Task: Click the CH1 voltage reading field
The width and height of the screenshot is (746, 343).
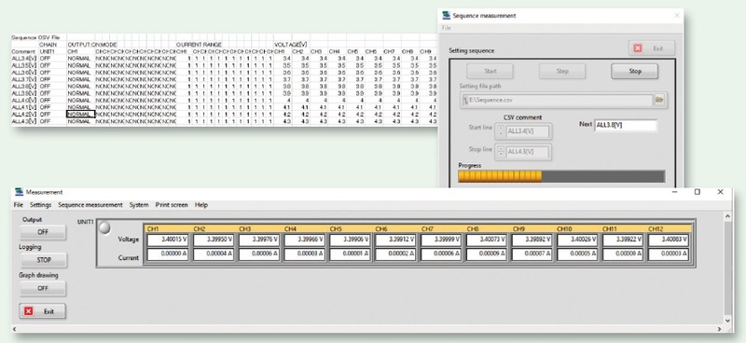Action: click(168, 240)
